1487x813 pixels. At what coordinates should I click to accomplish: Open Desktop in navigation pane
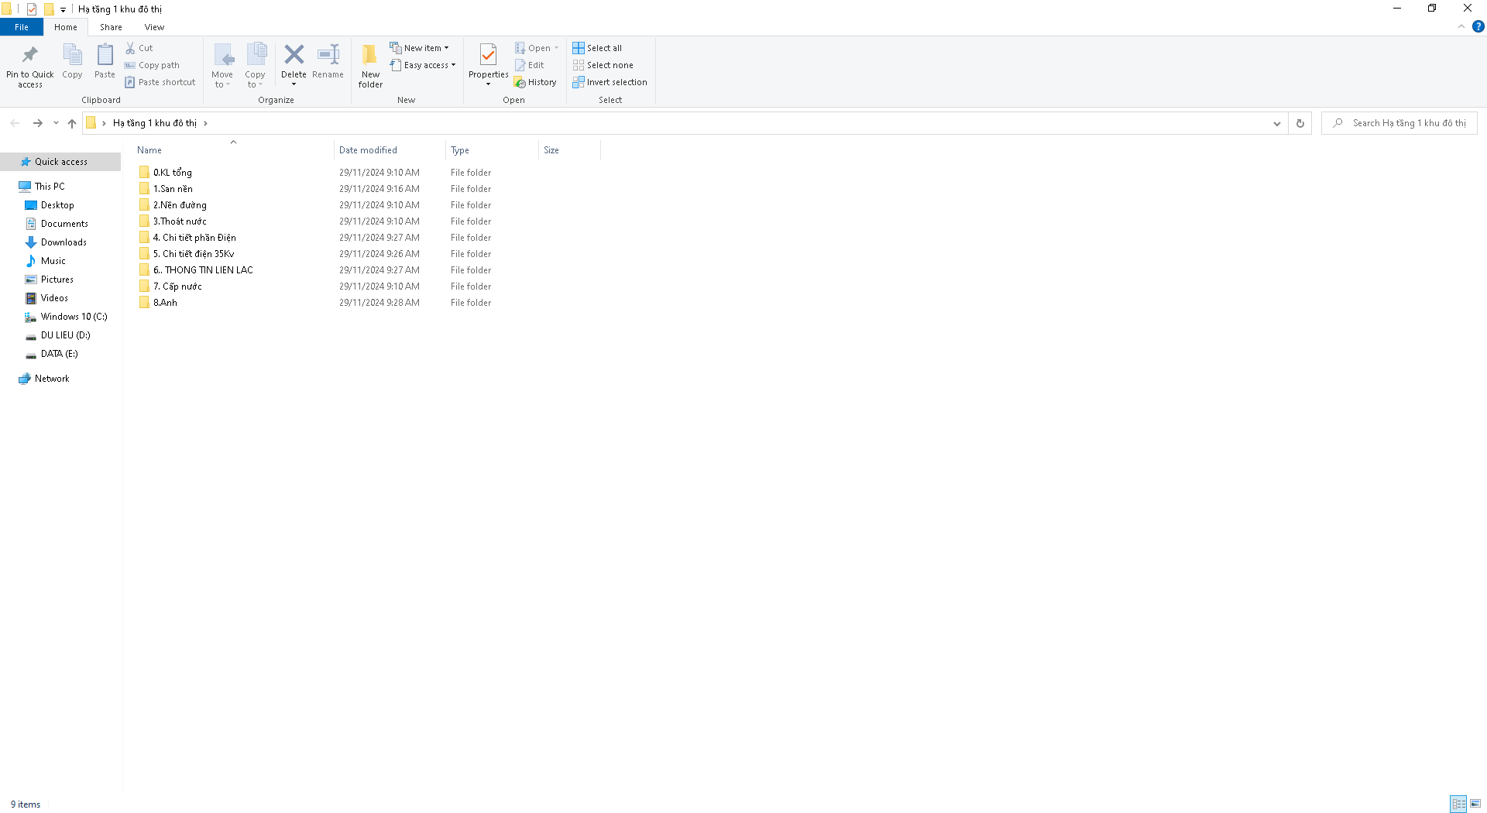pyautogui.click(x=57, y=205)
